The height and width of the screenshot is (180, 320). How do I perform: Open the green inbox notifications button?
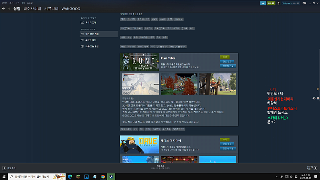(271, 3)
